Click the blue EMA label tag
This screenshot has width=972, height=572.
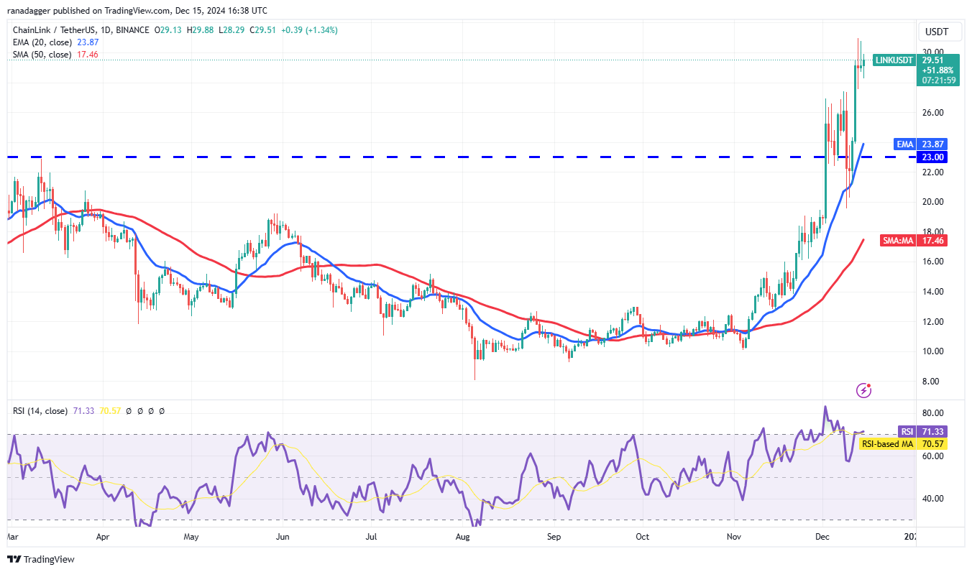[904, 144]
